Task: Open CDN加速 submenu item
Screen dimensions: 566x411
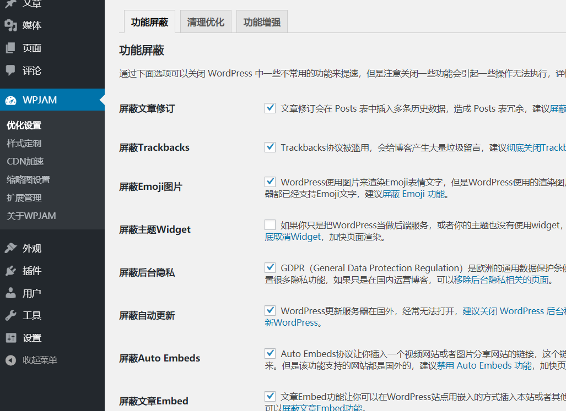Action: coord(25,161)
